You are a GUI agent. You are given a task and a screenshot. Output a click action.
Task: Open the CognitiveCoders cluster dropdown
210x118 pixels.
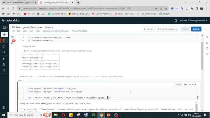tap(167, 29)
